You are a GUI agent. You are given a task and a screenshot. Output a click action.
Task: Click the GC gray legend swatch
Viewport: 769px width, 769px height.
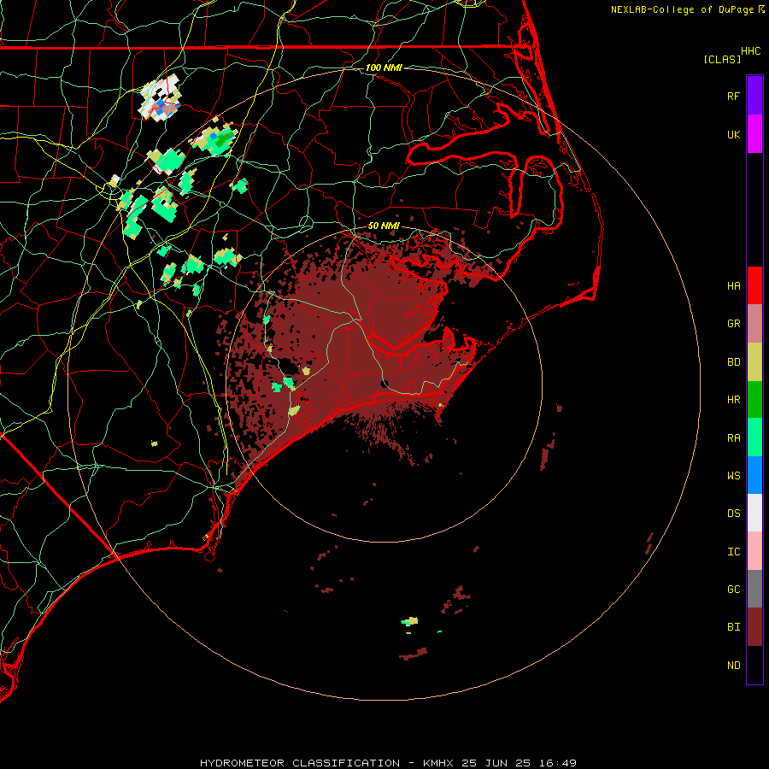[754, 589]
